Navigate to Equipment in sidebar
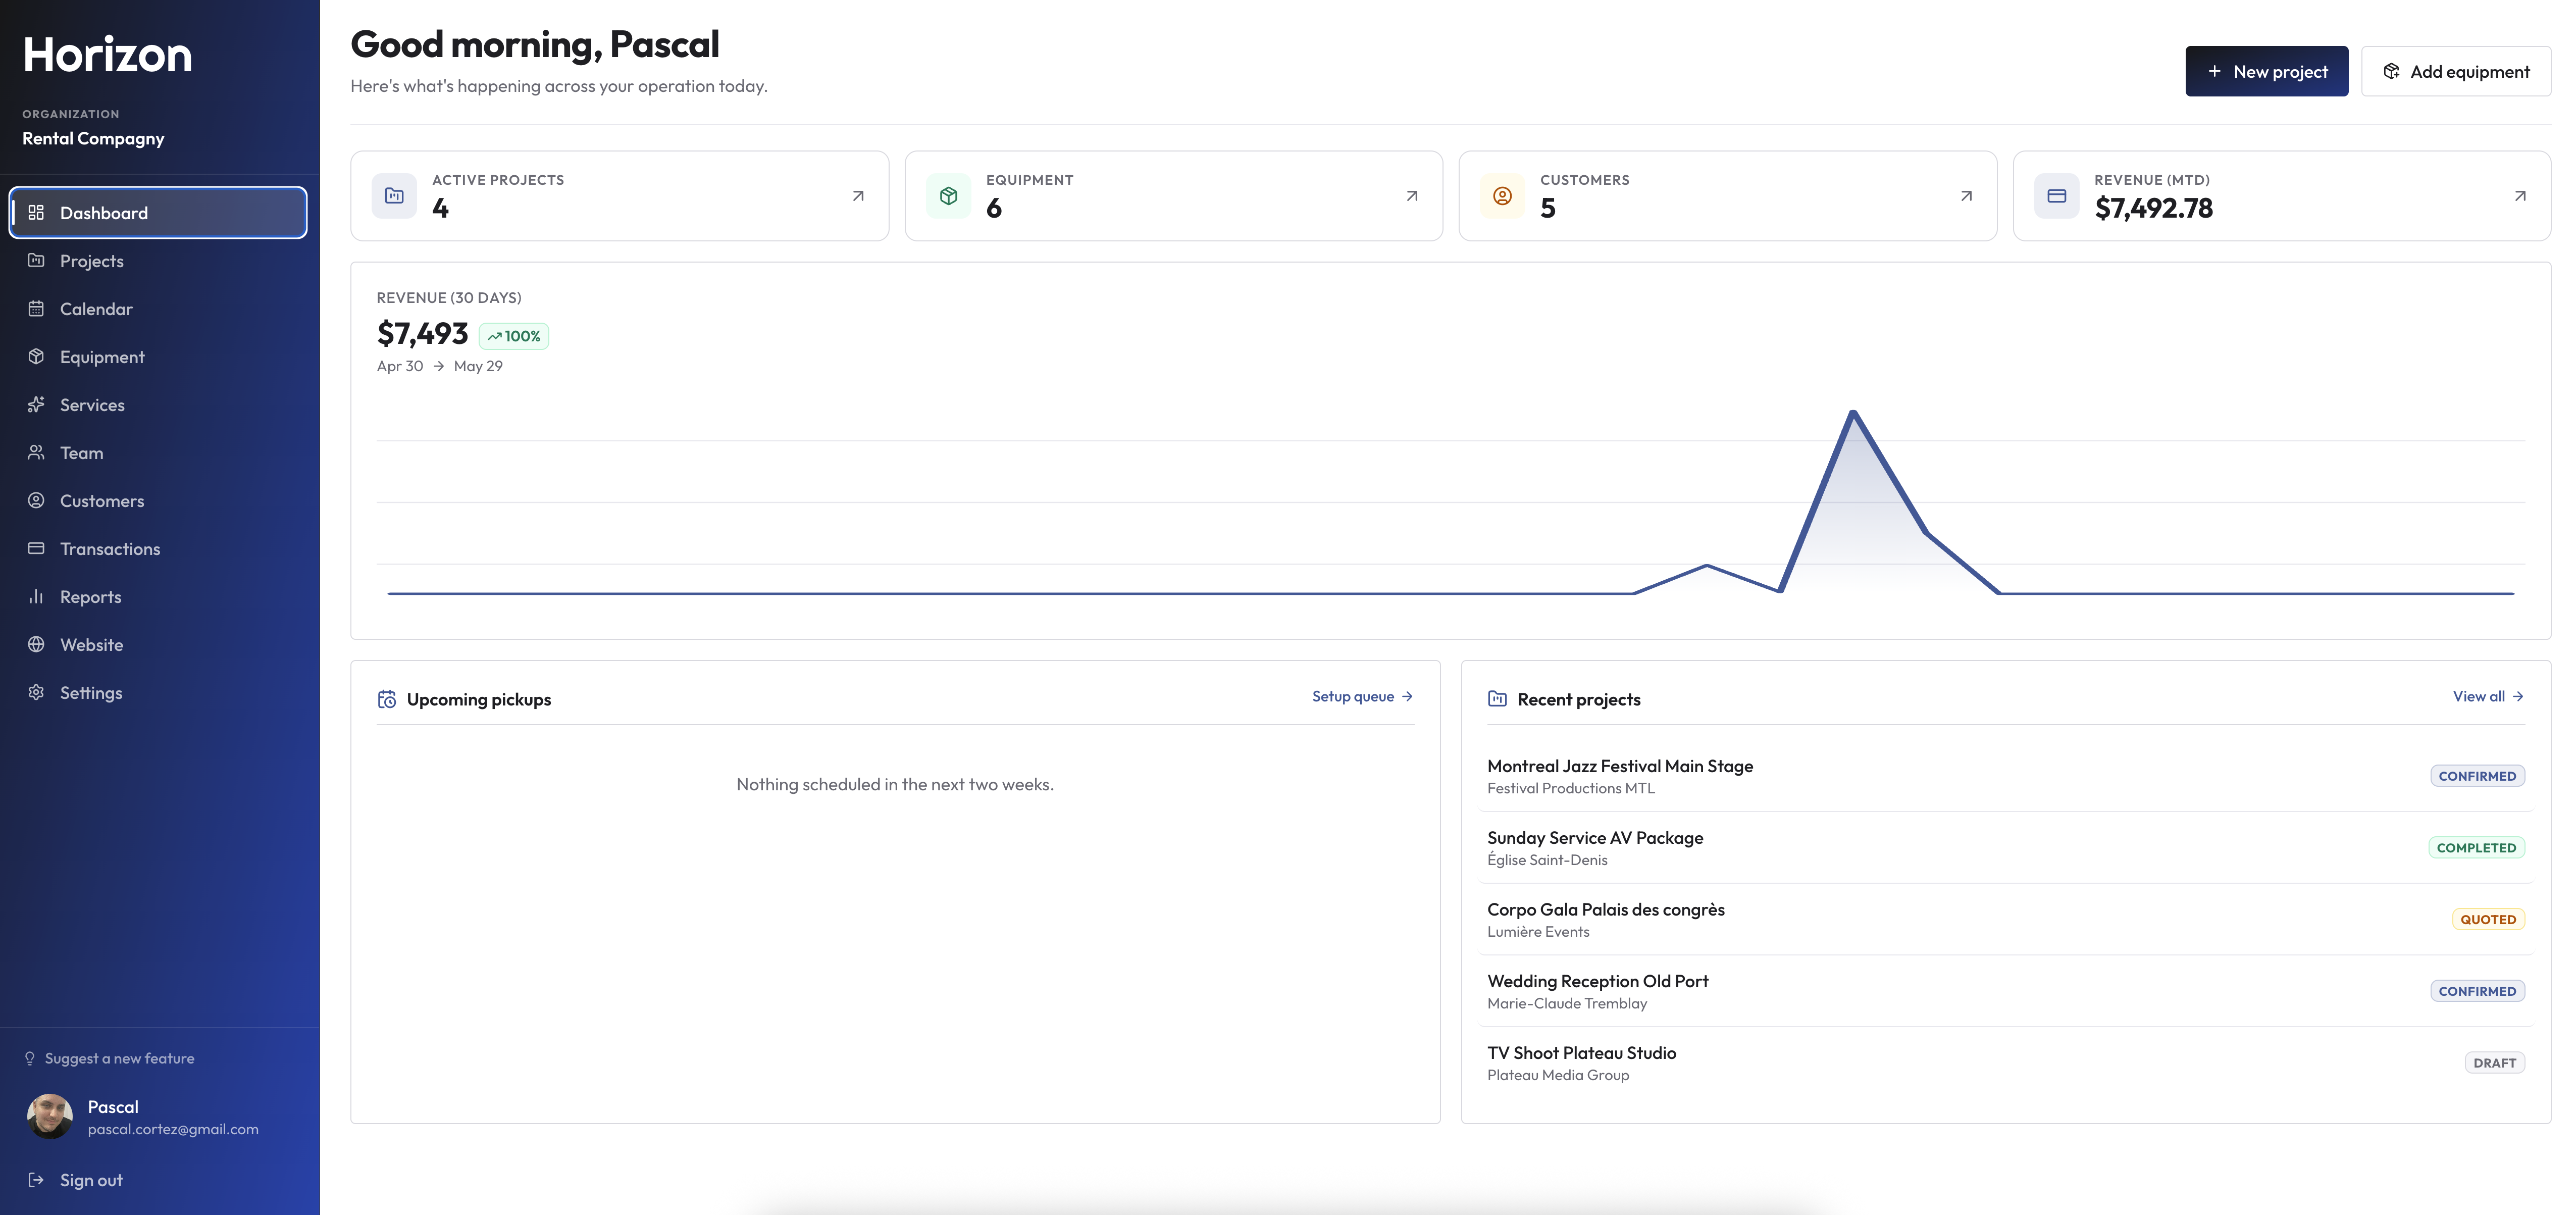2576x1215 pixels. click(158, 356)
